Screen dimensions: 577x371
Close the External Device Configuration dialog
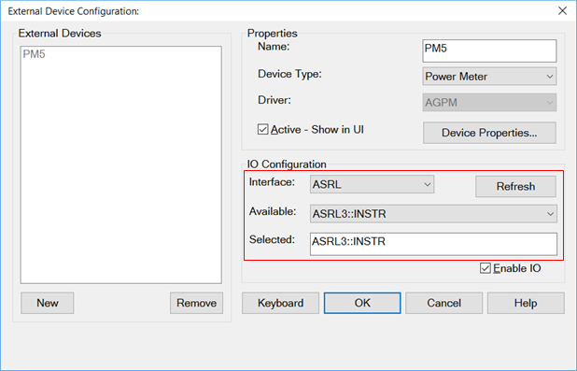coord(562,11)
